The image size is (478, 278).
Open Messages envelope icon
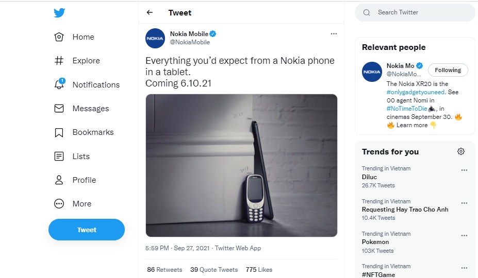(x=59, y=109)
